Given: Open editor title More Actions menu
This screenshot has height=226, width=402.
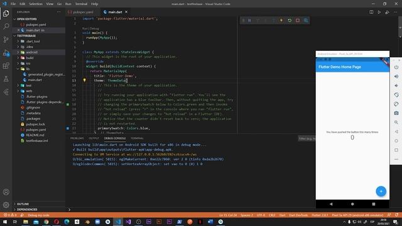Looking at the screenshot, I should coord(395,12).
